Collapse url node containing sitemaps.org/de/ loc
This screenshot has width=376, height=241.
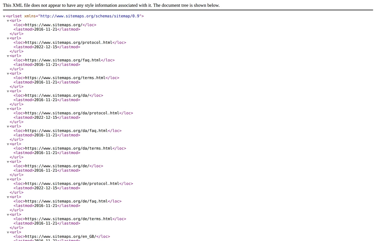pyautogui.click(x=8, y=162)
